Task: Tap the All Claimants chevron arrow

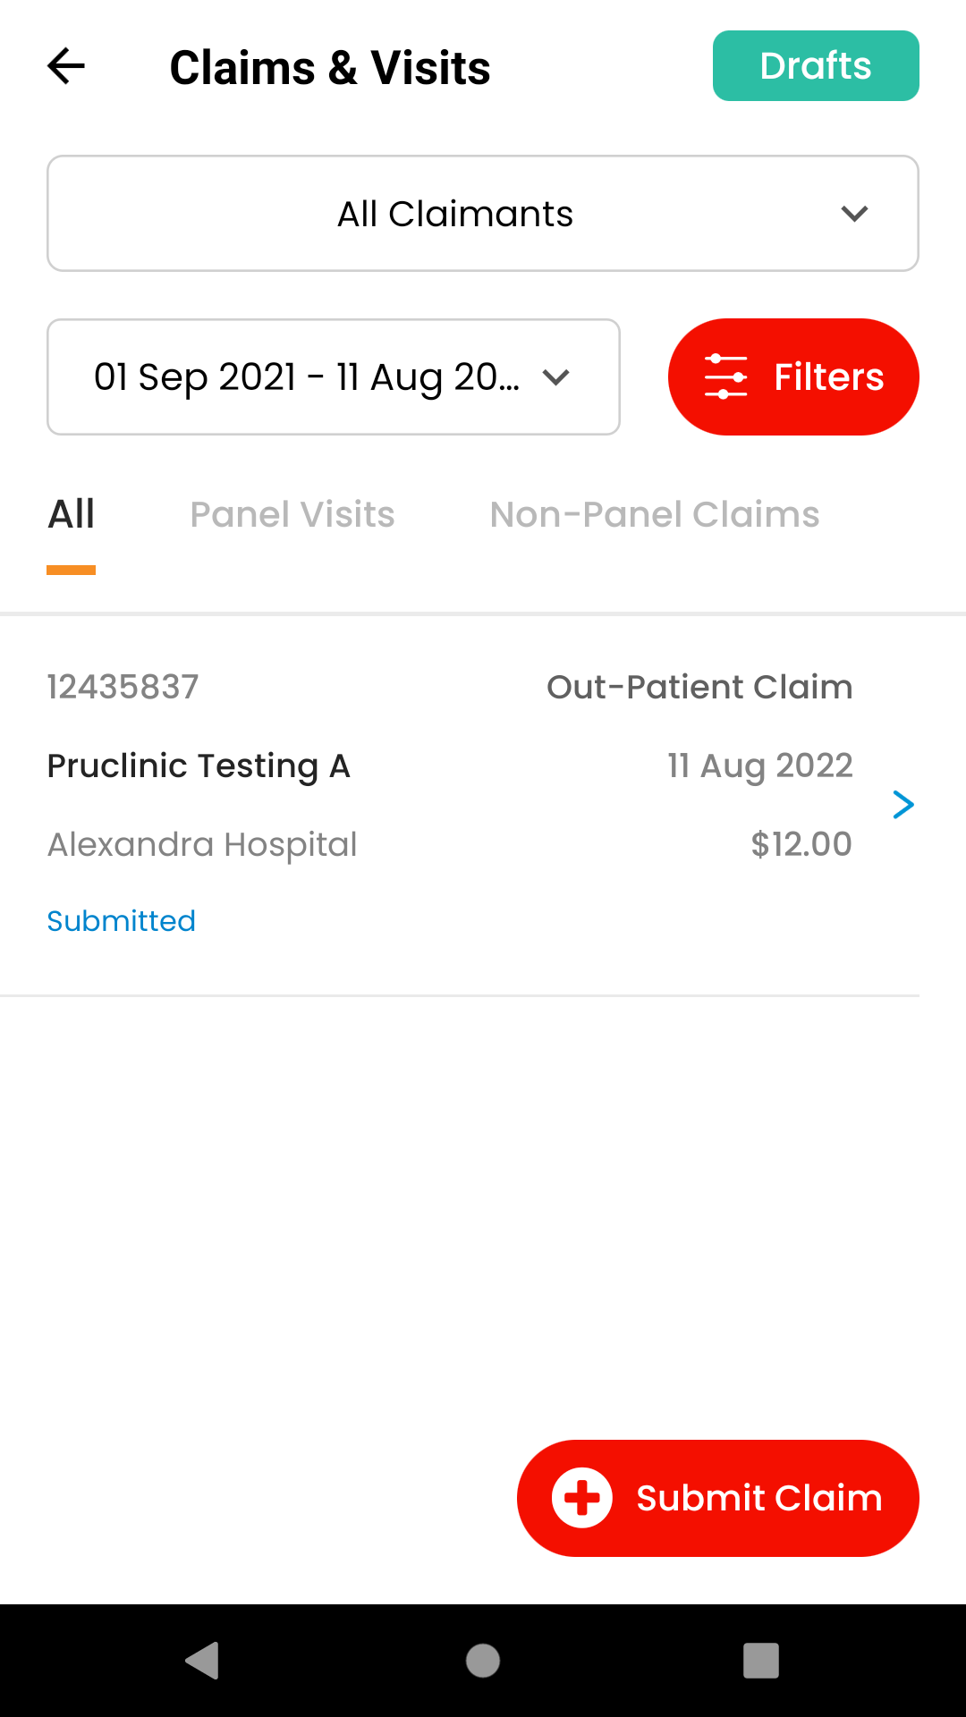Action: pyautogui.click(x=854, y=214)
